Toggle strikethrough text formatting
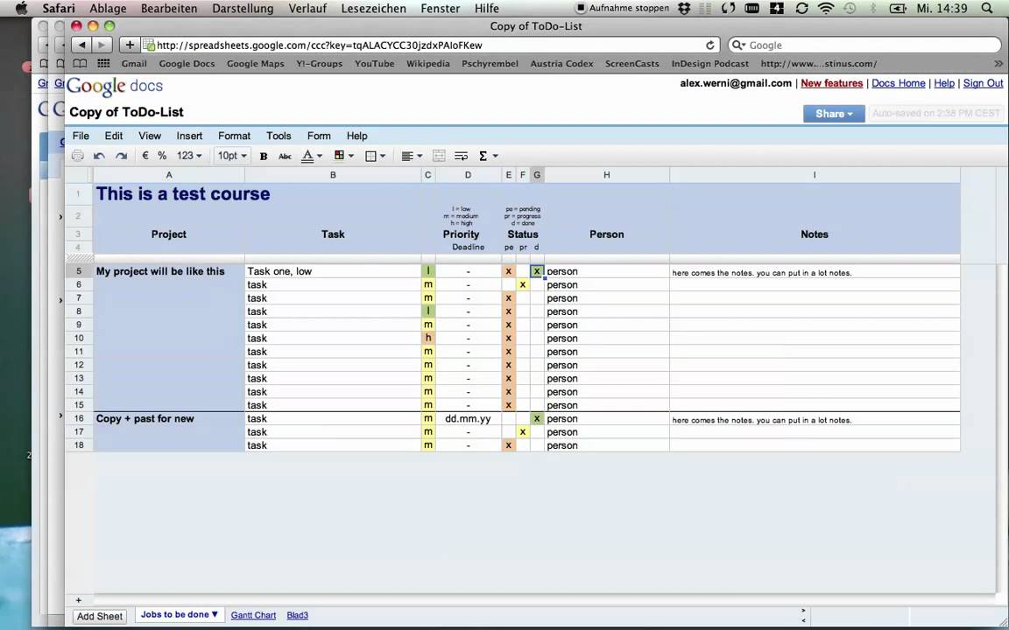 pos(285,156)
